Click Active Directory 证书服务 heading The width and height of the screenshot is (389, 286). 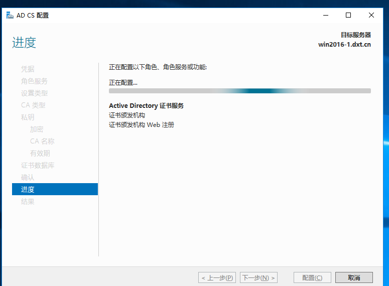coord(147,106)
